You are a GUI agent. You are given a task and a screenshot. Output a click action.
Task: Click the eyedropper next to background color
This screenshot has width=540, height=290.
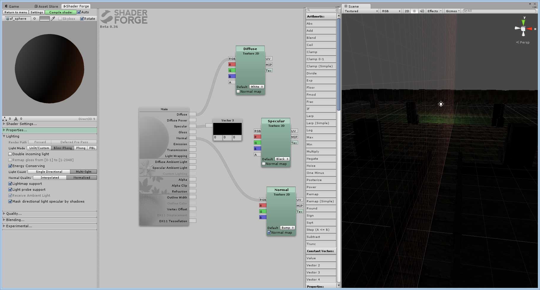tap(53, 19)
